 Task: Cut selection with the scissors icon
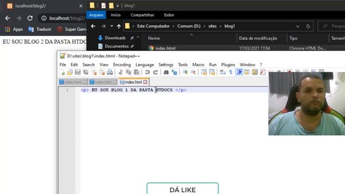pyautogui.click(x=120, y=72)
